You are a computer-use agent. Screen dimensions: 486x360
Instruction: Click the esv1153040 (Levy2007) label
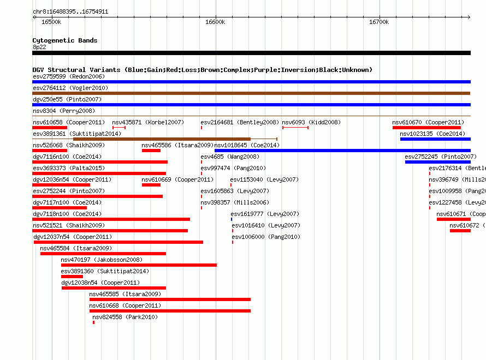(264, 179)
